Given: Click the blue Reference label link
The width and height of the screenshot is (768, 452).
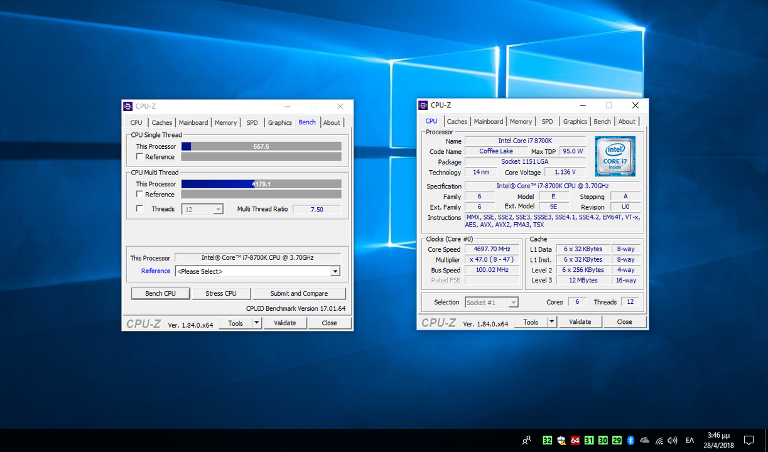Looking at the screenshot, I should pos(156,271).
